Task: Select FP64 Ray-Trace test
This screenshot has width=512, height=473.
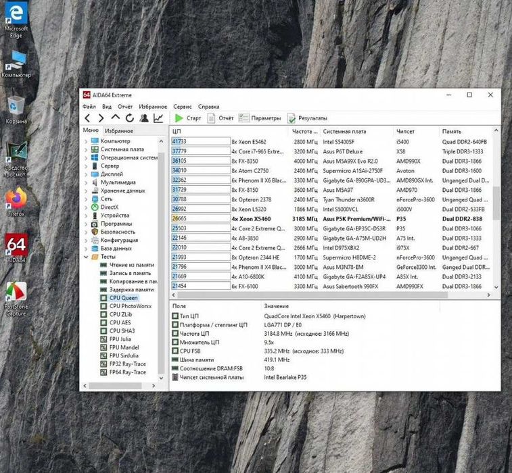Action: point(128,372)
